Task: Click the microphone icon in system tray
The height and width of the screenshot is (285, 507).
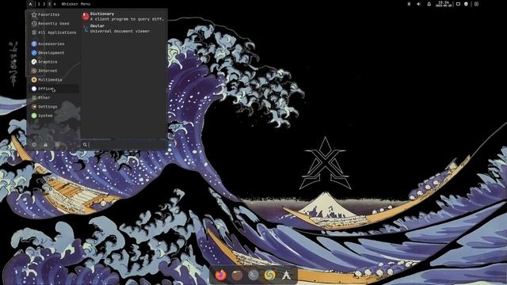Action: [x=409, y=4]
